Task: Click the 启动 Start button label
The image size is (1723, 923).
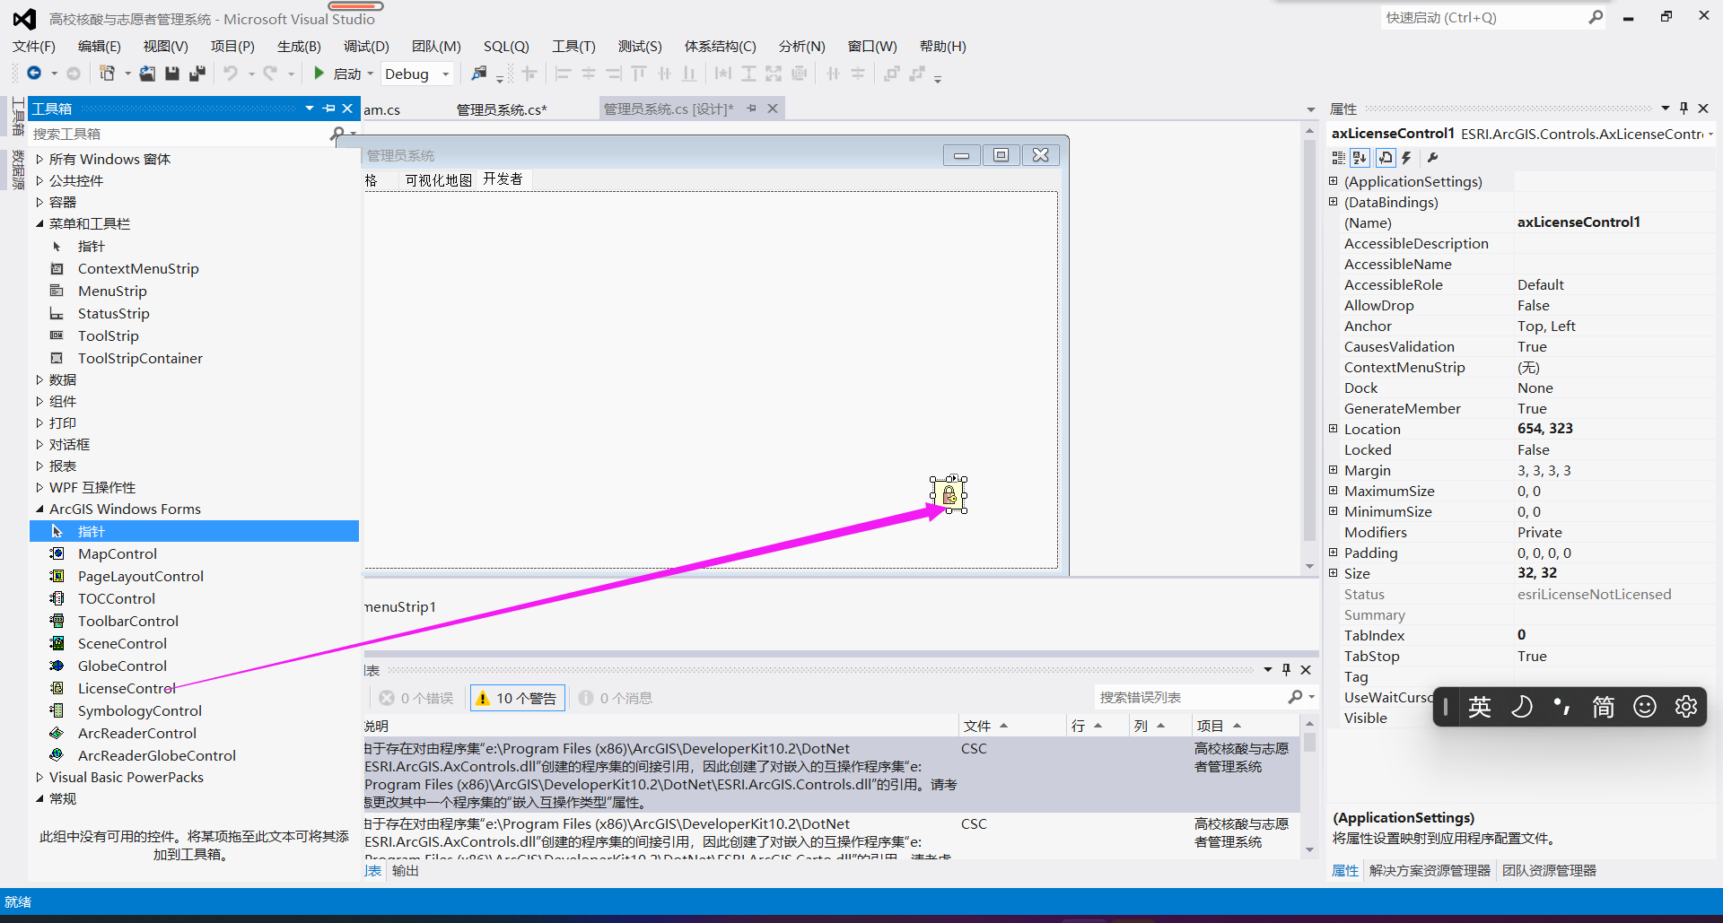Action: tap(347, 74)
